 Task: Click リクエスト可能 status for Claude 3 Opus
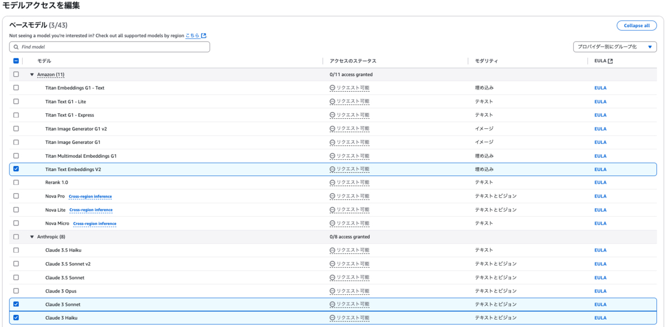(x=349, y=291)
